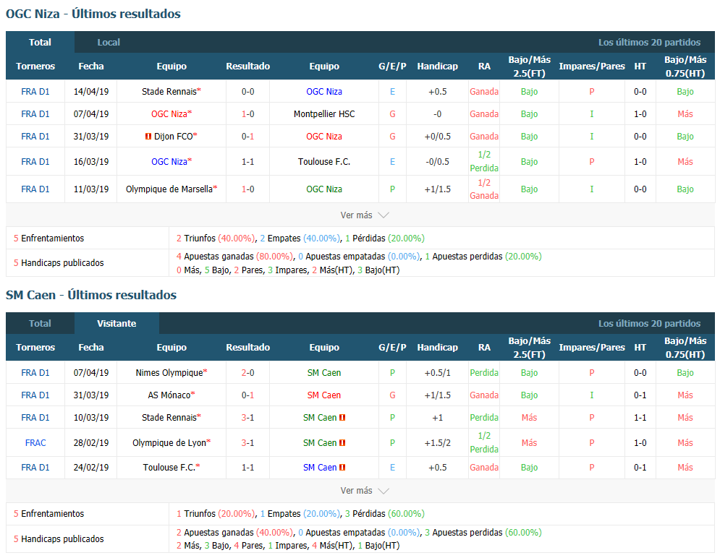Screen dimensions: 720x558
Task: Click SM Caen's red card icon, Olympique de Lyon row
Action: click(x=342, y=443)
